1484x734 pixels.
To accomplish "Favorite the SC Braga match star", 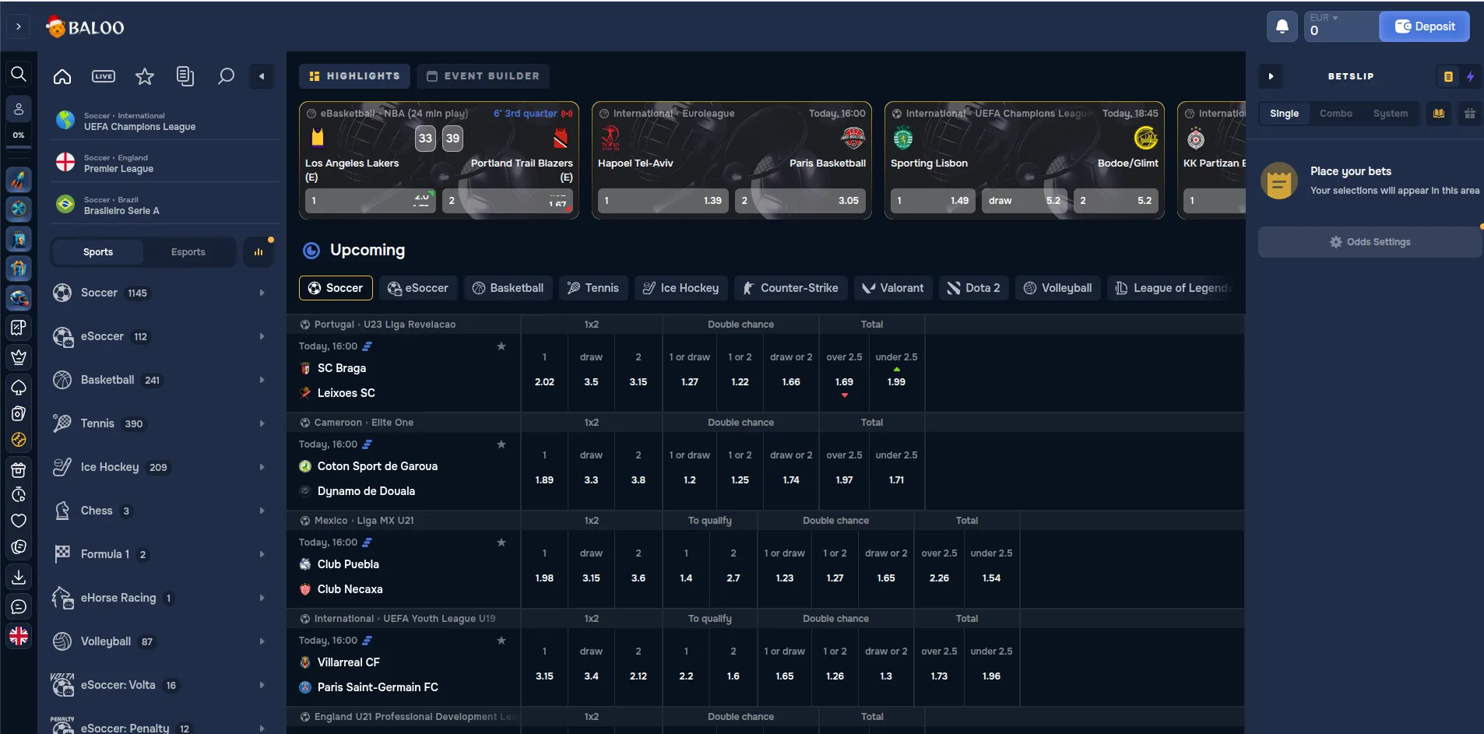I will (x=501, y=346).
